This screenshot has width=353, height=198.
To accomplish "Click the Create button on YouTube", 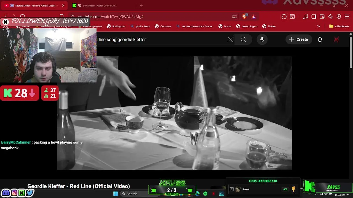I will tap(299, 40).
